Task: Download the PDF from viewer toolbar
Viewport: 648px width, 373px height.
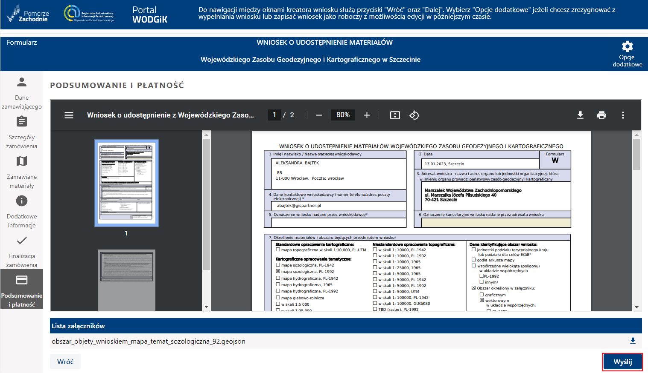Action: coord(580,115)
